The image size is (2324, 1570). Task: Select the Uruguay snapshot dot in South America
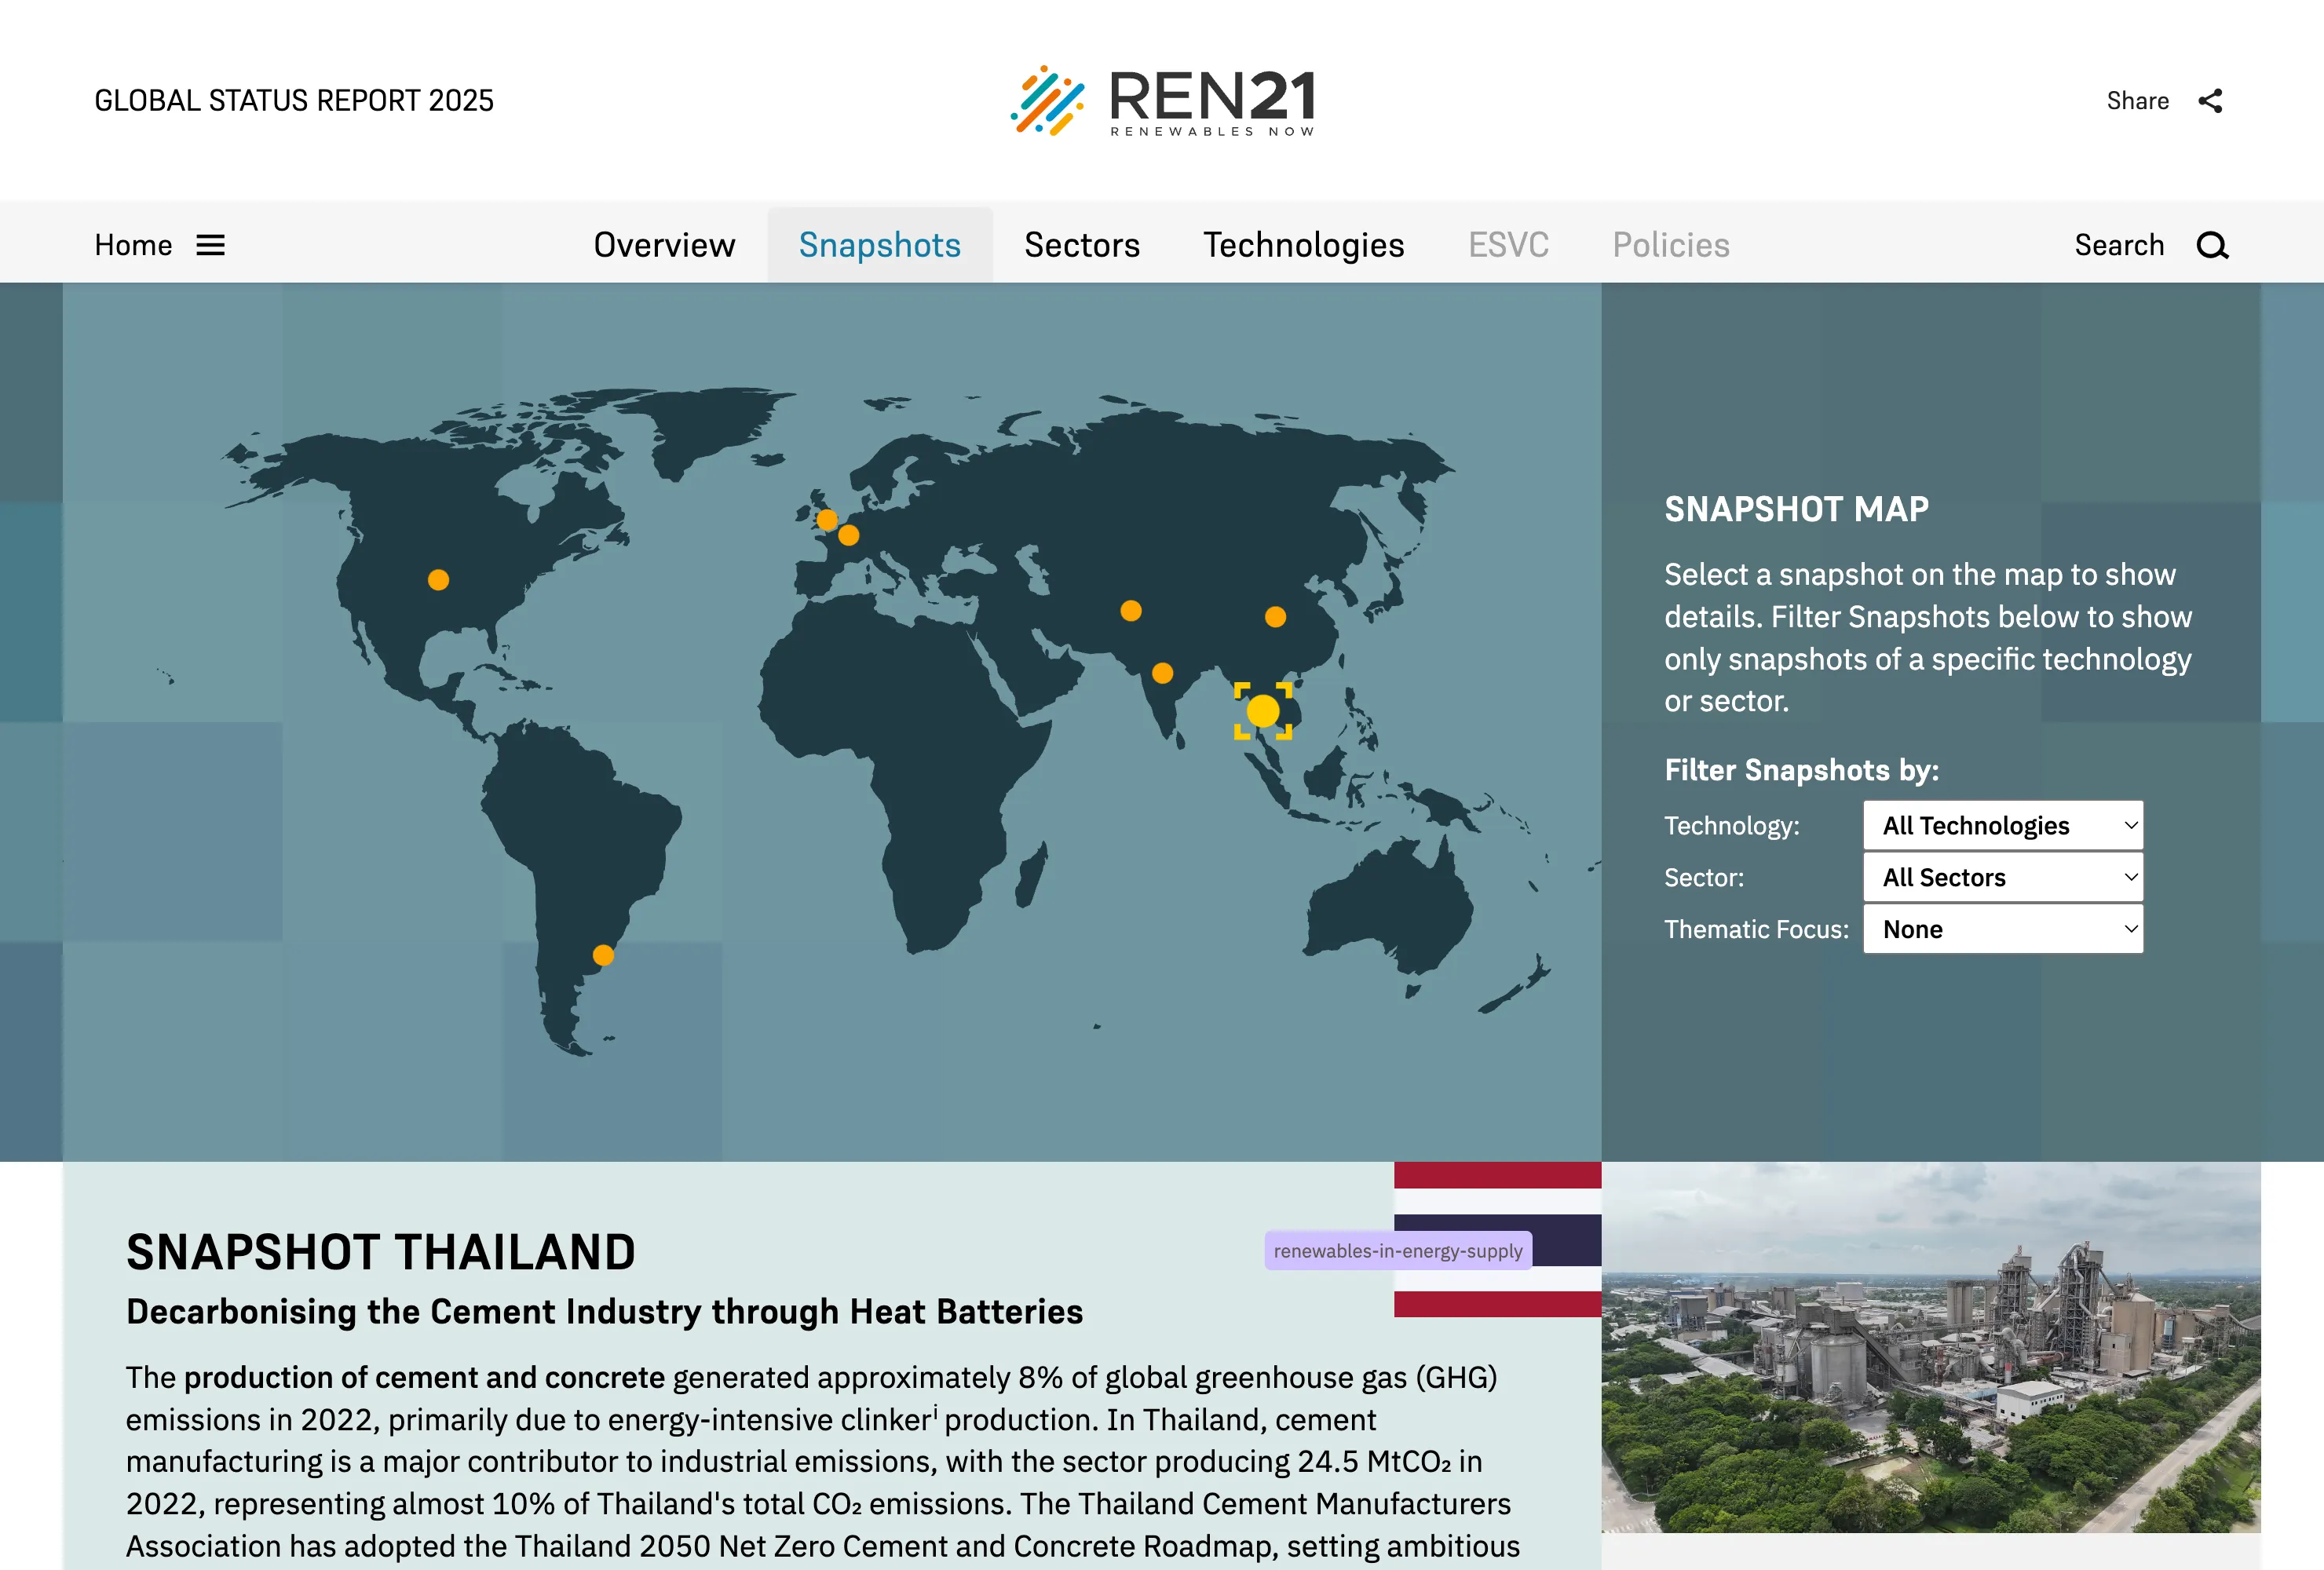coord(603,955)
